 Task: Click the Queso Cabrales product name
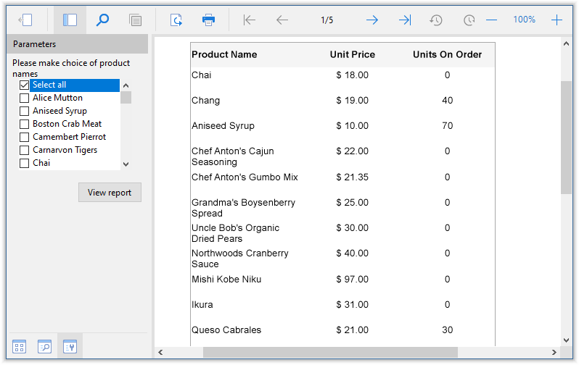coord(226,330)
